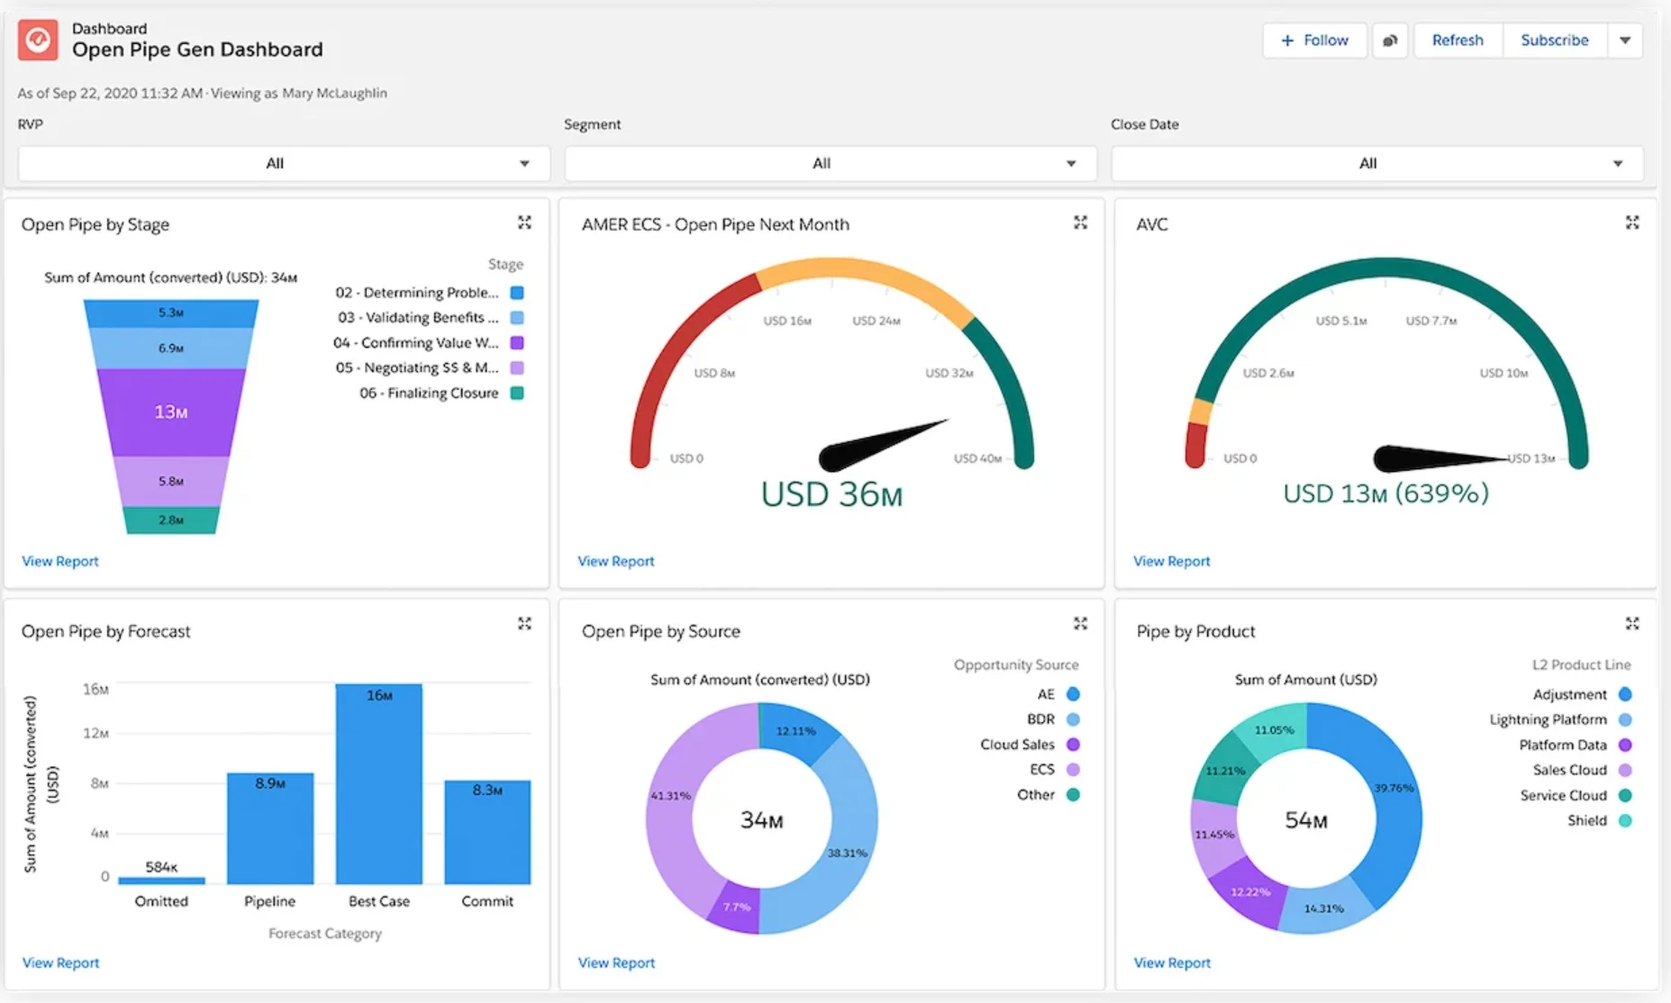Image resolution: width=1671 pixels, height=1003 pixels.
Task: Expand the Open Pipe by Forecast chart
Action: (525, 623)
